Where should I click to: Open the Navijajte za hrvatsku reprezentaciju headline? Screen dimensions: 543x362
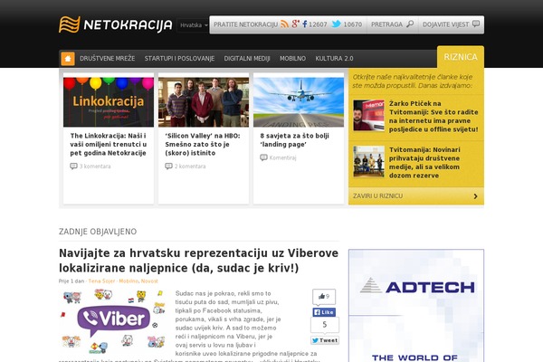coord(198,261)
